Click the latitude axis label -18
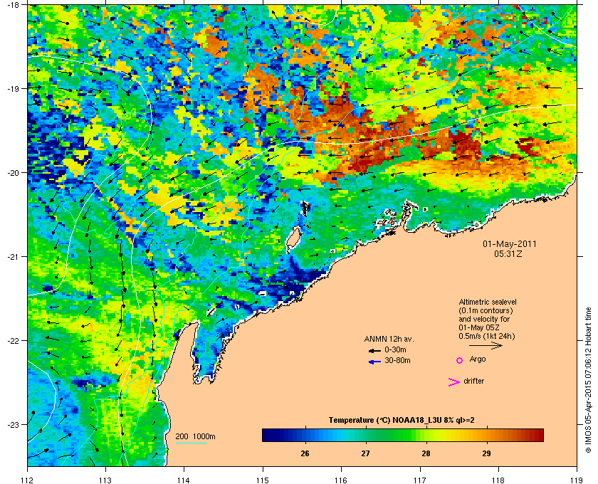 [13, 4]
